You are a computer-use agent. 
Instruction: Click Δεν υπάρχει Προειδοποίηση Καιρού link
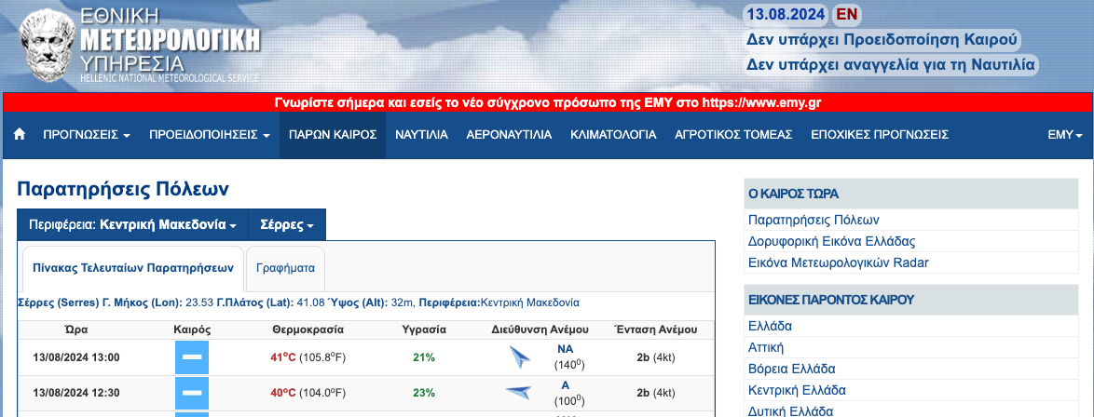tap(882, 40)
